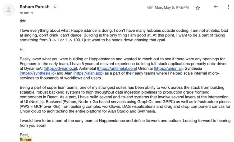The image size is (234, 142).
Task: Open the https://antimetal.com link
Action: coord(118,68)
